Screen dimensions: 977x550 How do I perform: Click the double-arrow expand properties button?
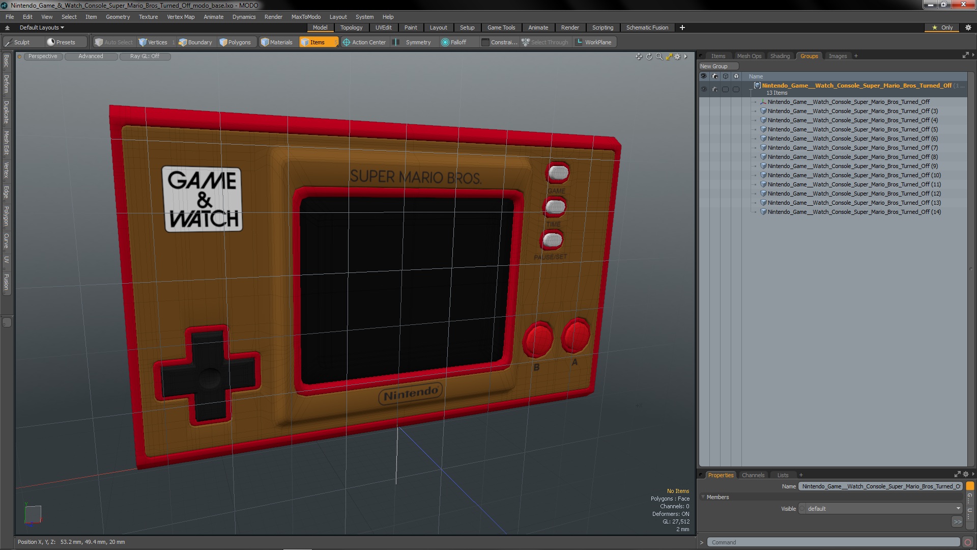[x=957, y=522]
